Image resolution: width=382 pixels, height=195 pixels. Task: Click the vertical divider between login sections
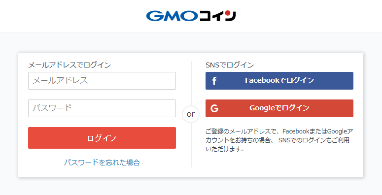191,145
